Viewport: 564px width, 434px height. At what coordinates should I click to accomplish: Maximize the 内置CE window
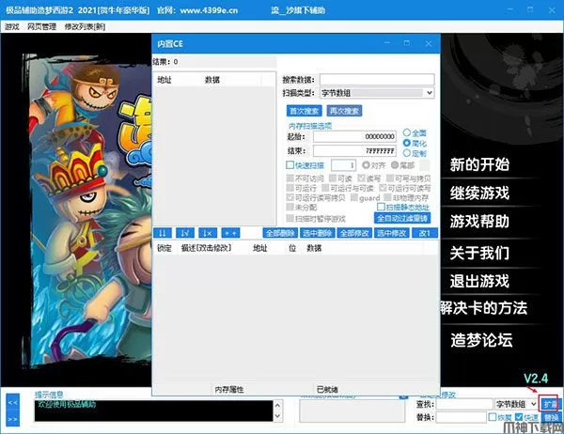407,43
